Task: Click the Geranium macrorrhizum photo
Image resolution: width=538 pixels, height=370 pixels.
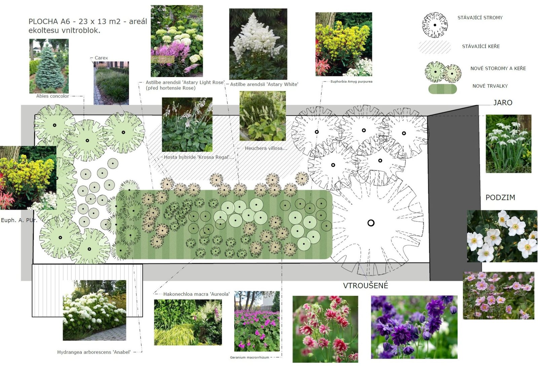Action: click(x=257, y=321)
